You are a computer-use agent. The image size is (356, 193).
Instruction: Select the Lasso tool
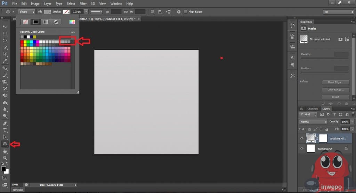click(x=5, y=40)
